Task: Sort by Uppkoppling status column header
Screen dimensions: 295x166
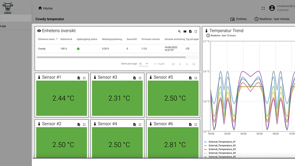Action: pos(87,39)
